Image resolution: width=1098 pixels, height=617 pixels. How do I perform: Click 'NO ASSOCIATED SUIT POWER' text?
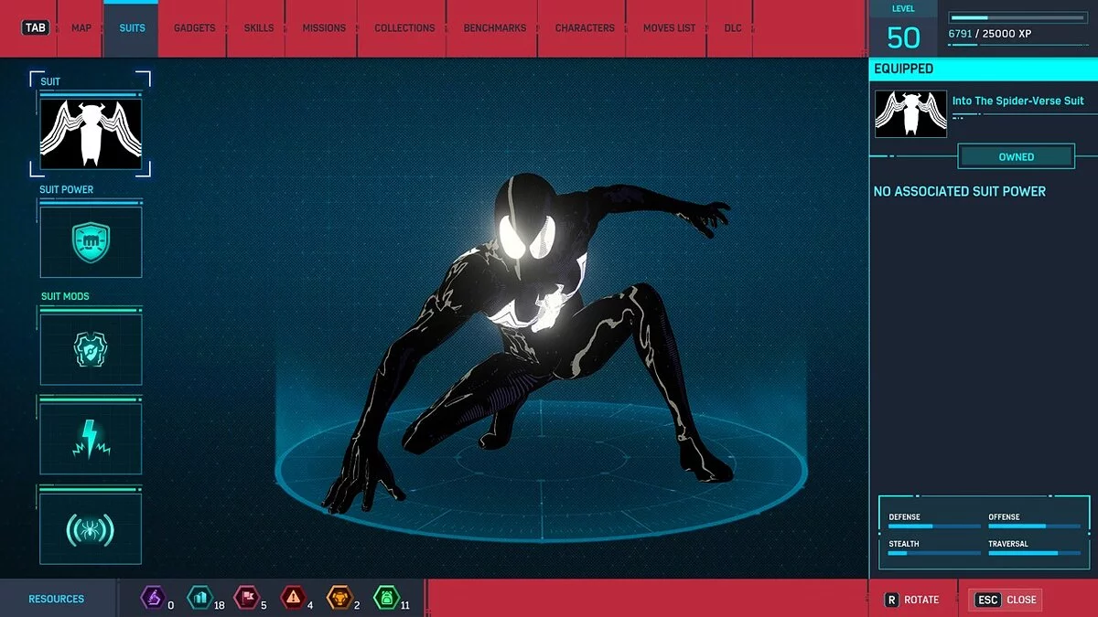click(x=959, y=191)
